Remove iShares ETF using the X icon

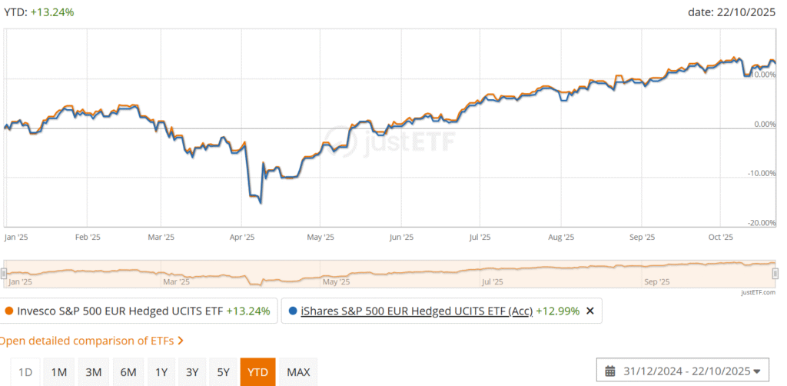pos(590,311)
